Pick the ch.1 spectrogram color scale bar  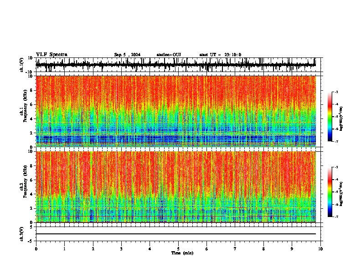330,117
